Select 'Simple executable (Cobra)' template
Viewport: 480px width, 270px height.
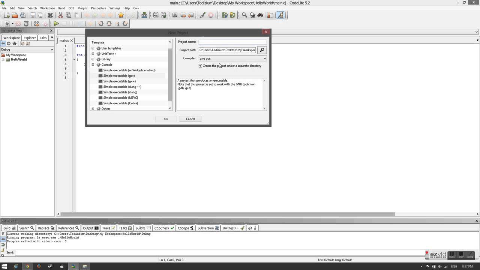(121, 103)
